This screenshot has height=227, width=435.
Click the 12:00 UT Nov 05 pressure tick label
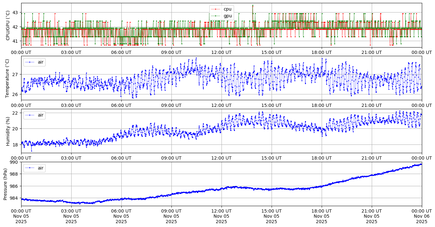point(221,216)
